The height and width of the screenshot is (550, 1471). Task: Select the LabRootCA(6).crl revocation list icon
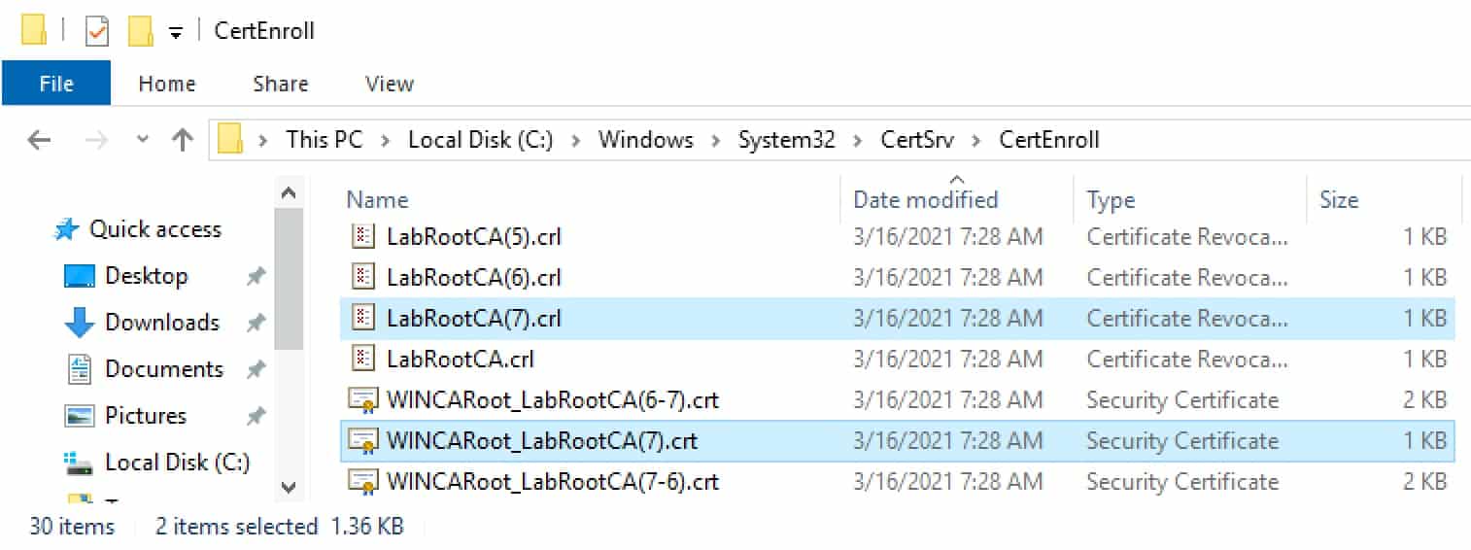362,277
